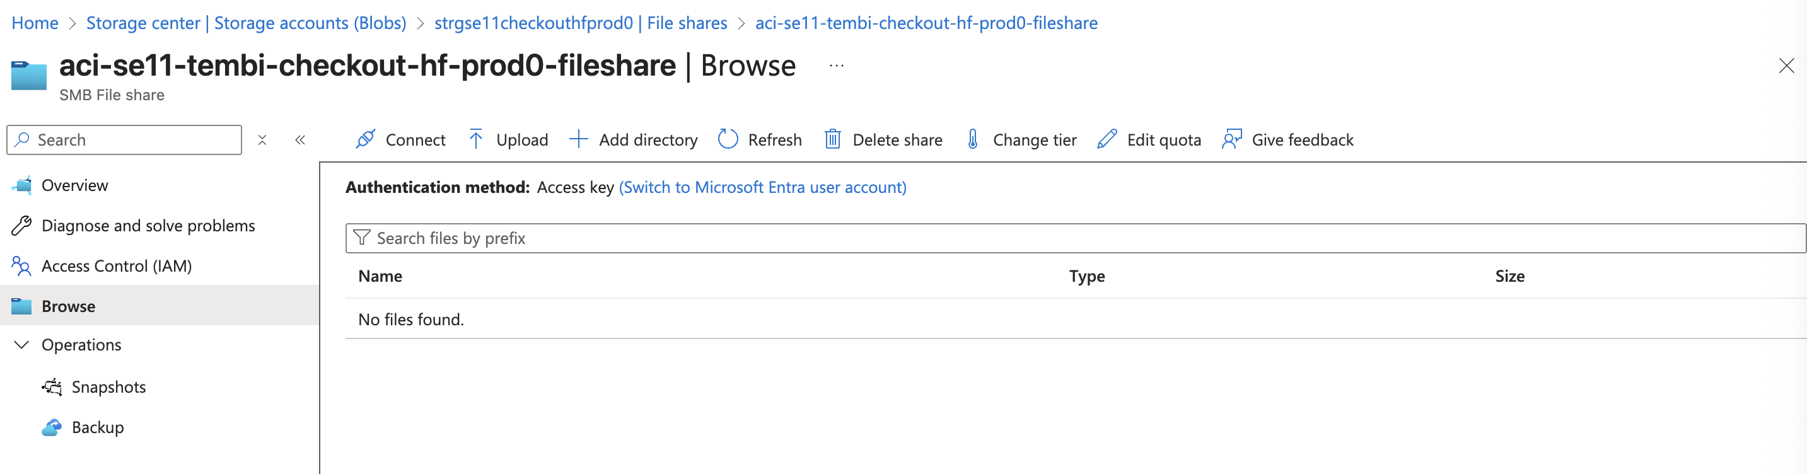
Task: Collapse the sidebar with the double chevron
Action: 300,139
